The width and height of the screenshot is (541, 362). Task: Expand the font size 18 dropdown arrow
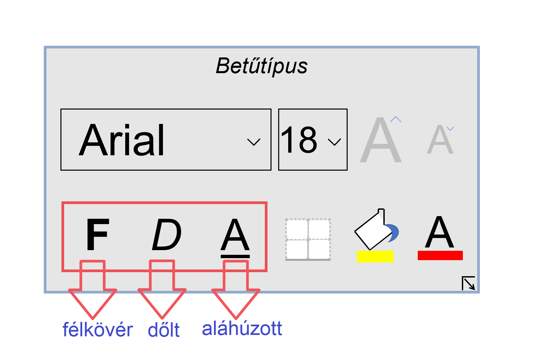[x=334, y=142]
